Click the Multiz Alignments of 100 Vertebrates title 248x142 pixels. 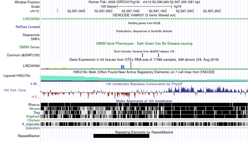(x=144, y=101)
